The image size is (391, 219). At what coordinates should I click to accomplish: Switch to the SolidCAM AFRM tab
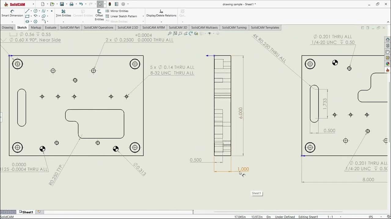click(x=154, y=27)
